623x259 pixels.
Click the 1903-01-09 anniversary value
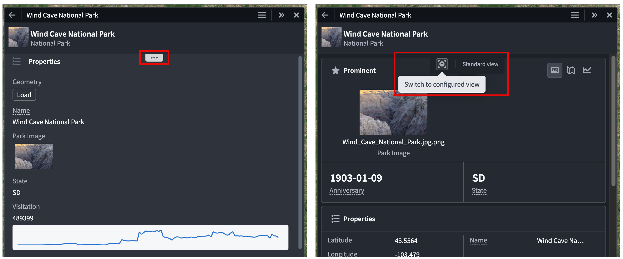coord(356,178)
